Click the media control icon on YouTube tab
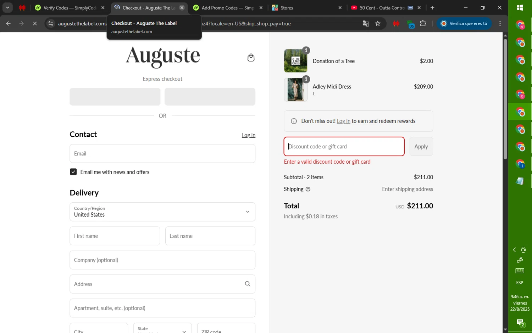The width and height of the screenshot is (532, 333). coord(410,7)
